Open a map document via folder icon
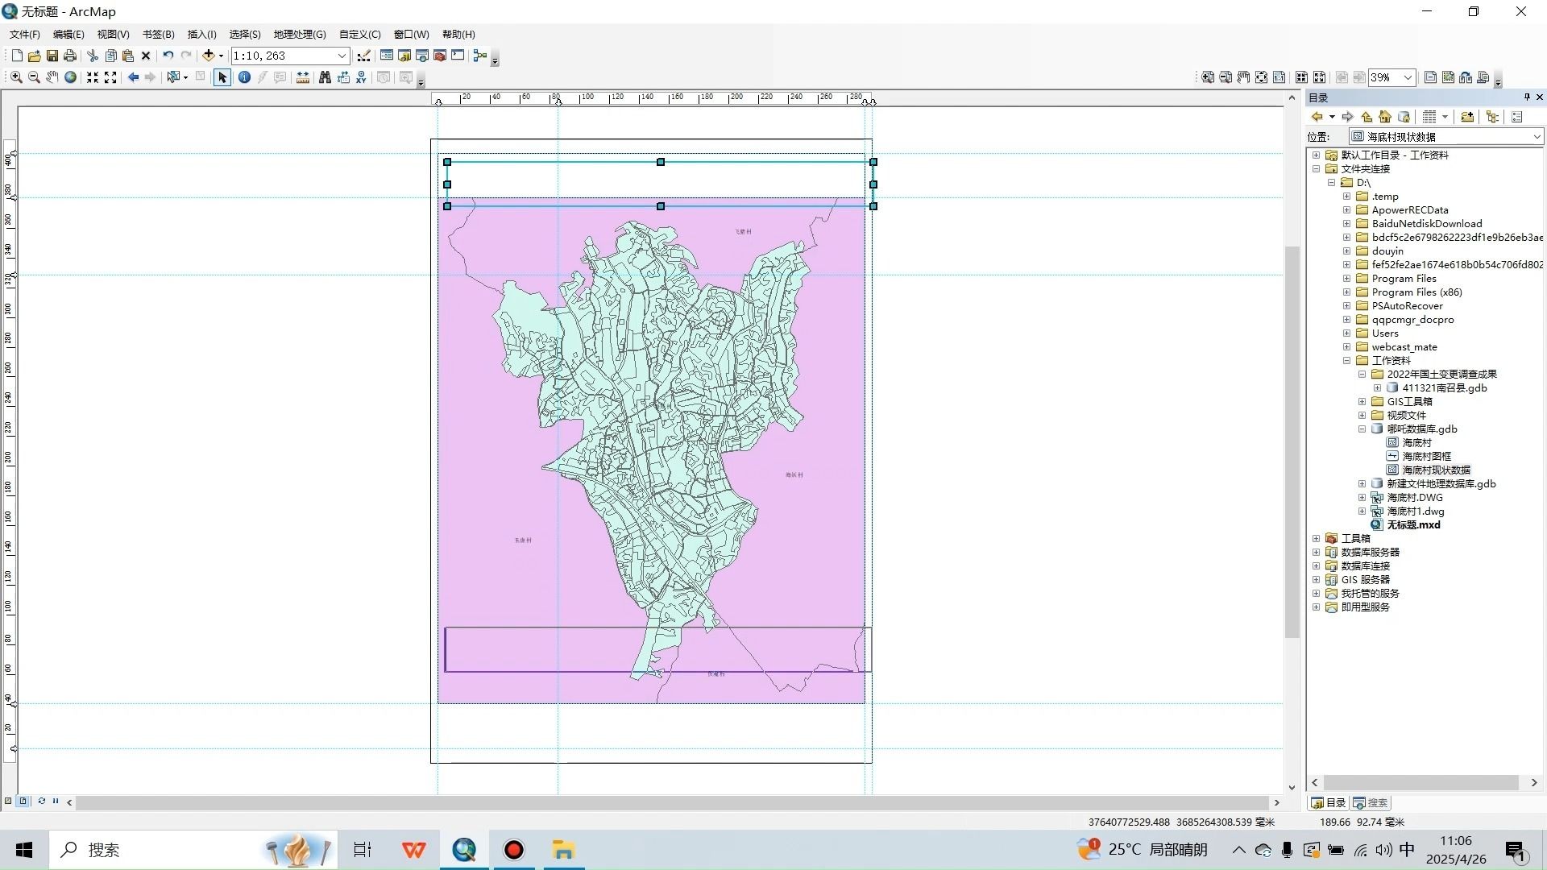 coord(34,56)
